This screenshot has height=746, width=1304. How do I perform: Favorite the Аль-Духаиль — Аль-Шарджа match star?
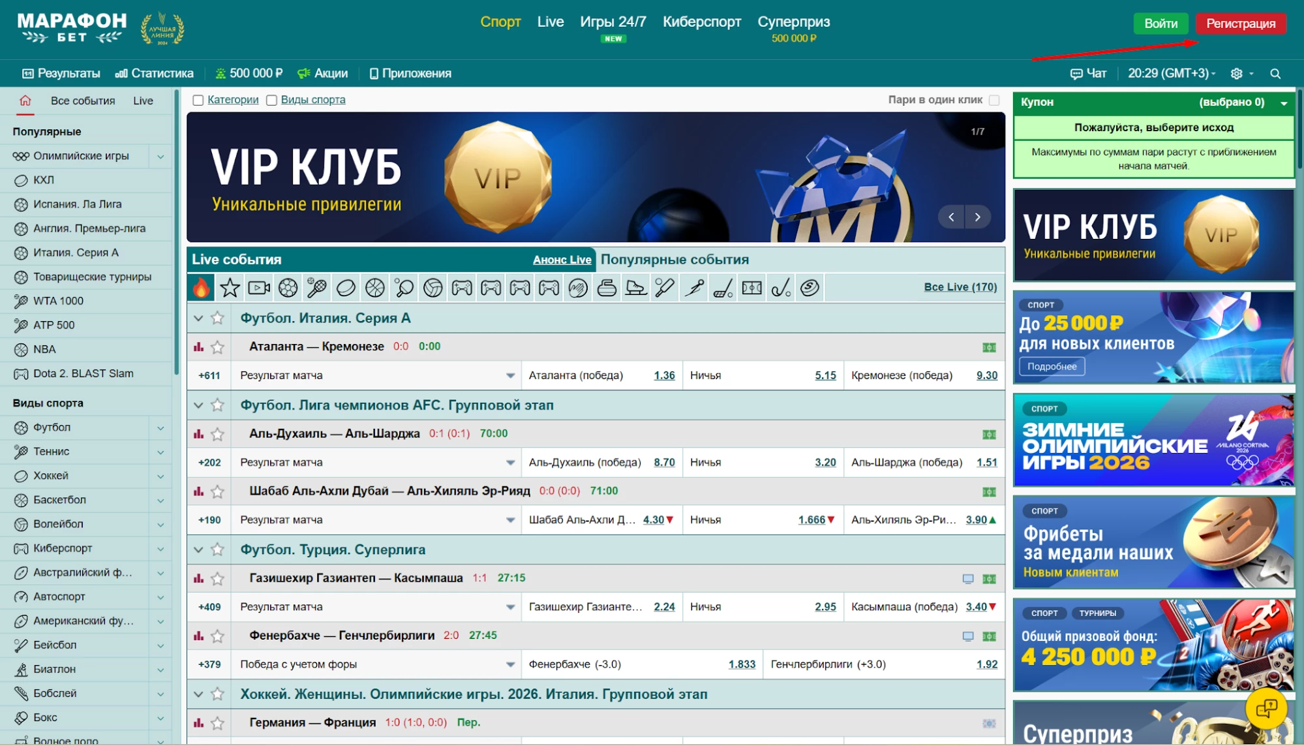point(217,434)
